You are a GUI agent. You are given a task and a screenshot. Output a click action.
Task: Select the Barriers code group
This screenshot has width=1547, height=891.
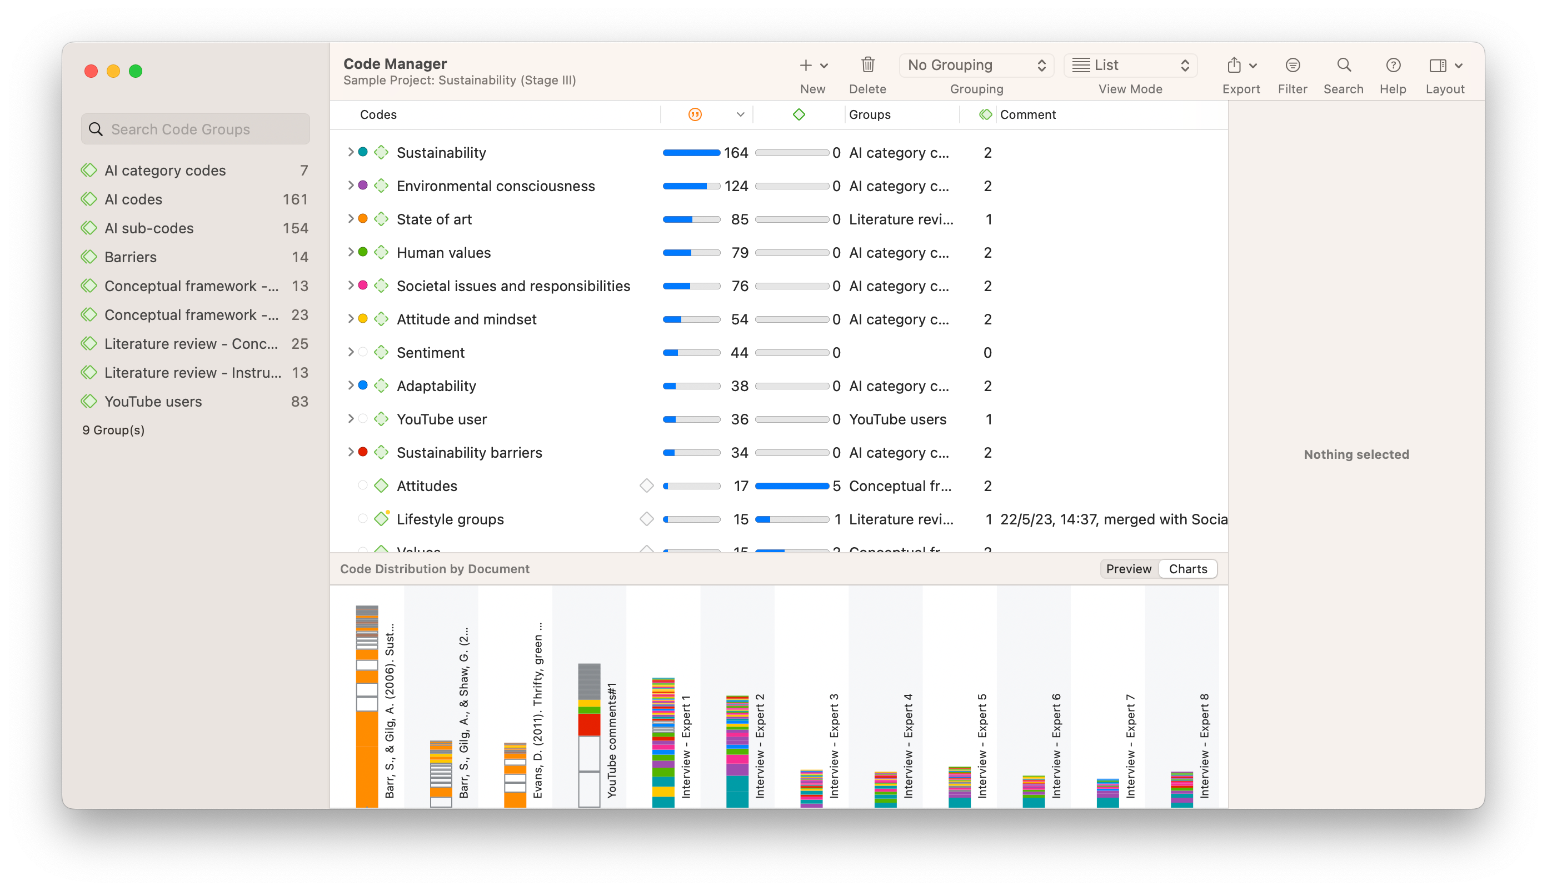(x=131, y=257)
